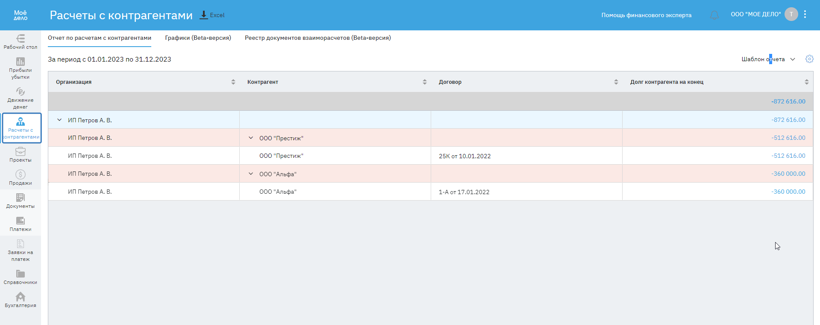Image resolution: width=820 pixels, height=325 pixels.
Task: Click the Расчеты с контрагентами page title
Action: pos(121,15)
